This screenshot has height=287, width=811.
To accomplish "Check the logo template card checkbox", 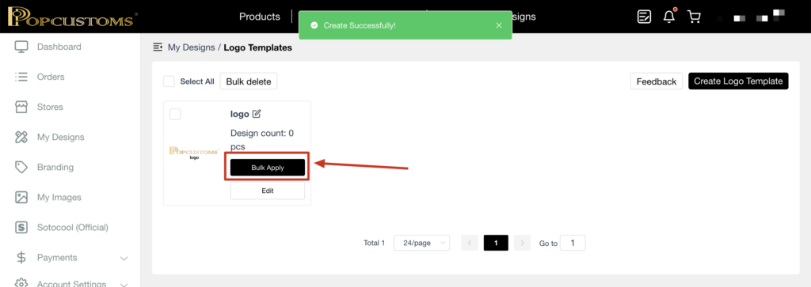I will (175, 114).
